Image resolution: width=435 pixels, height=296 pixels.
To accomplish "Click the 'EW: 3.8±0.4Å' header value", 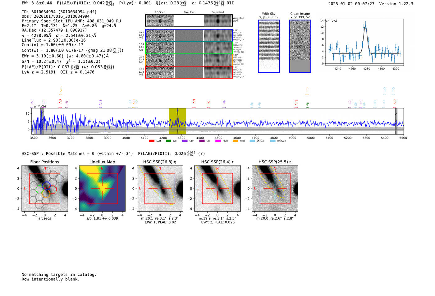I will (x=37, y=3).
